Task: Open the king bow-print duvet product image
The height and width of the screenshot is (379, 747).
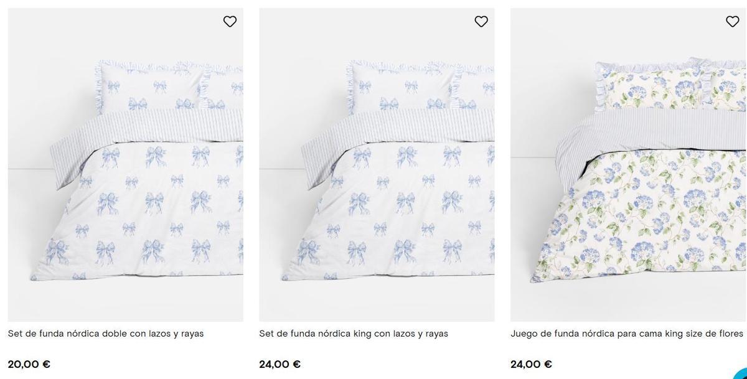Action: point(377,187)
